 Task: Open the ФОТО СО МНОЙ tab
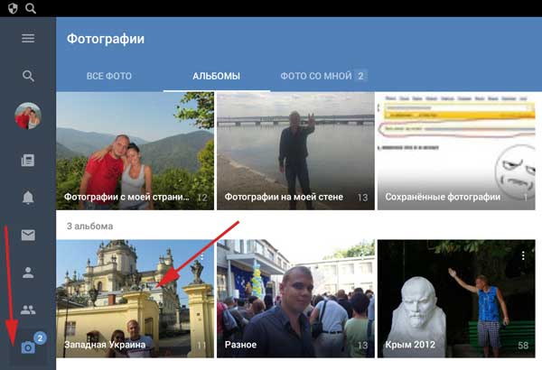322,76
